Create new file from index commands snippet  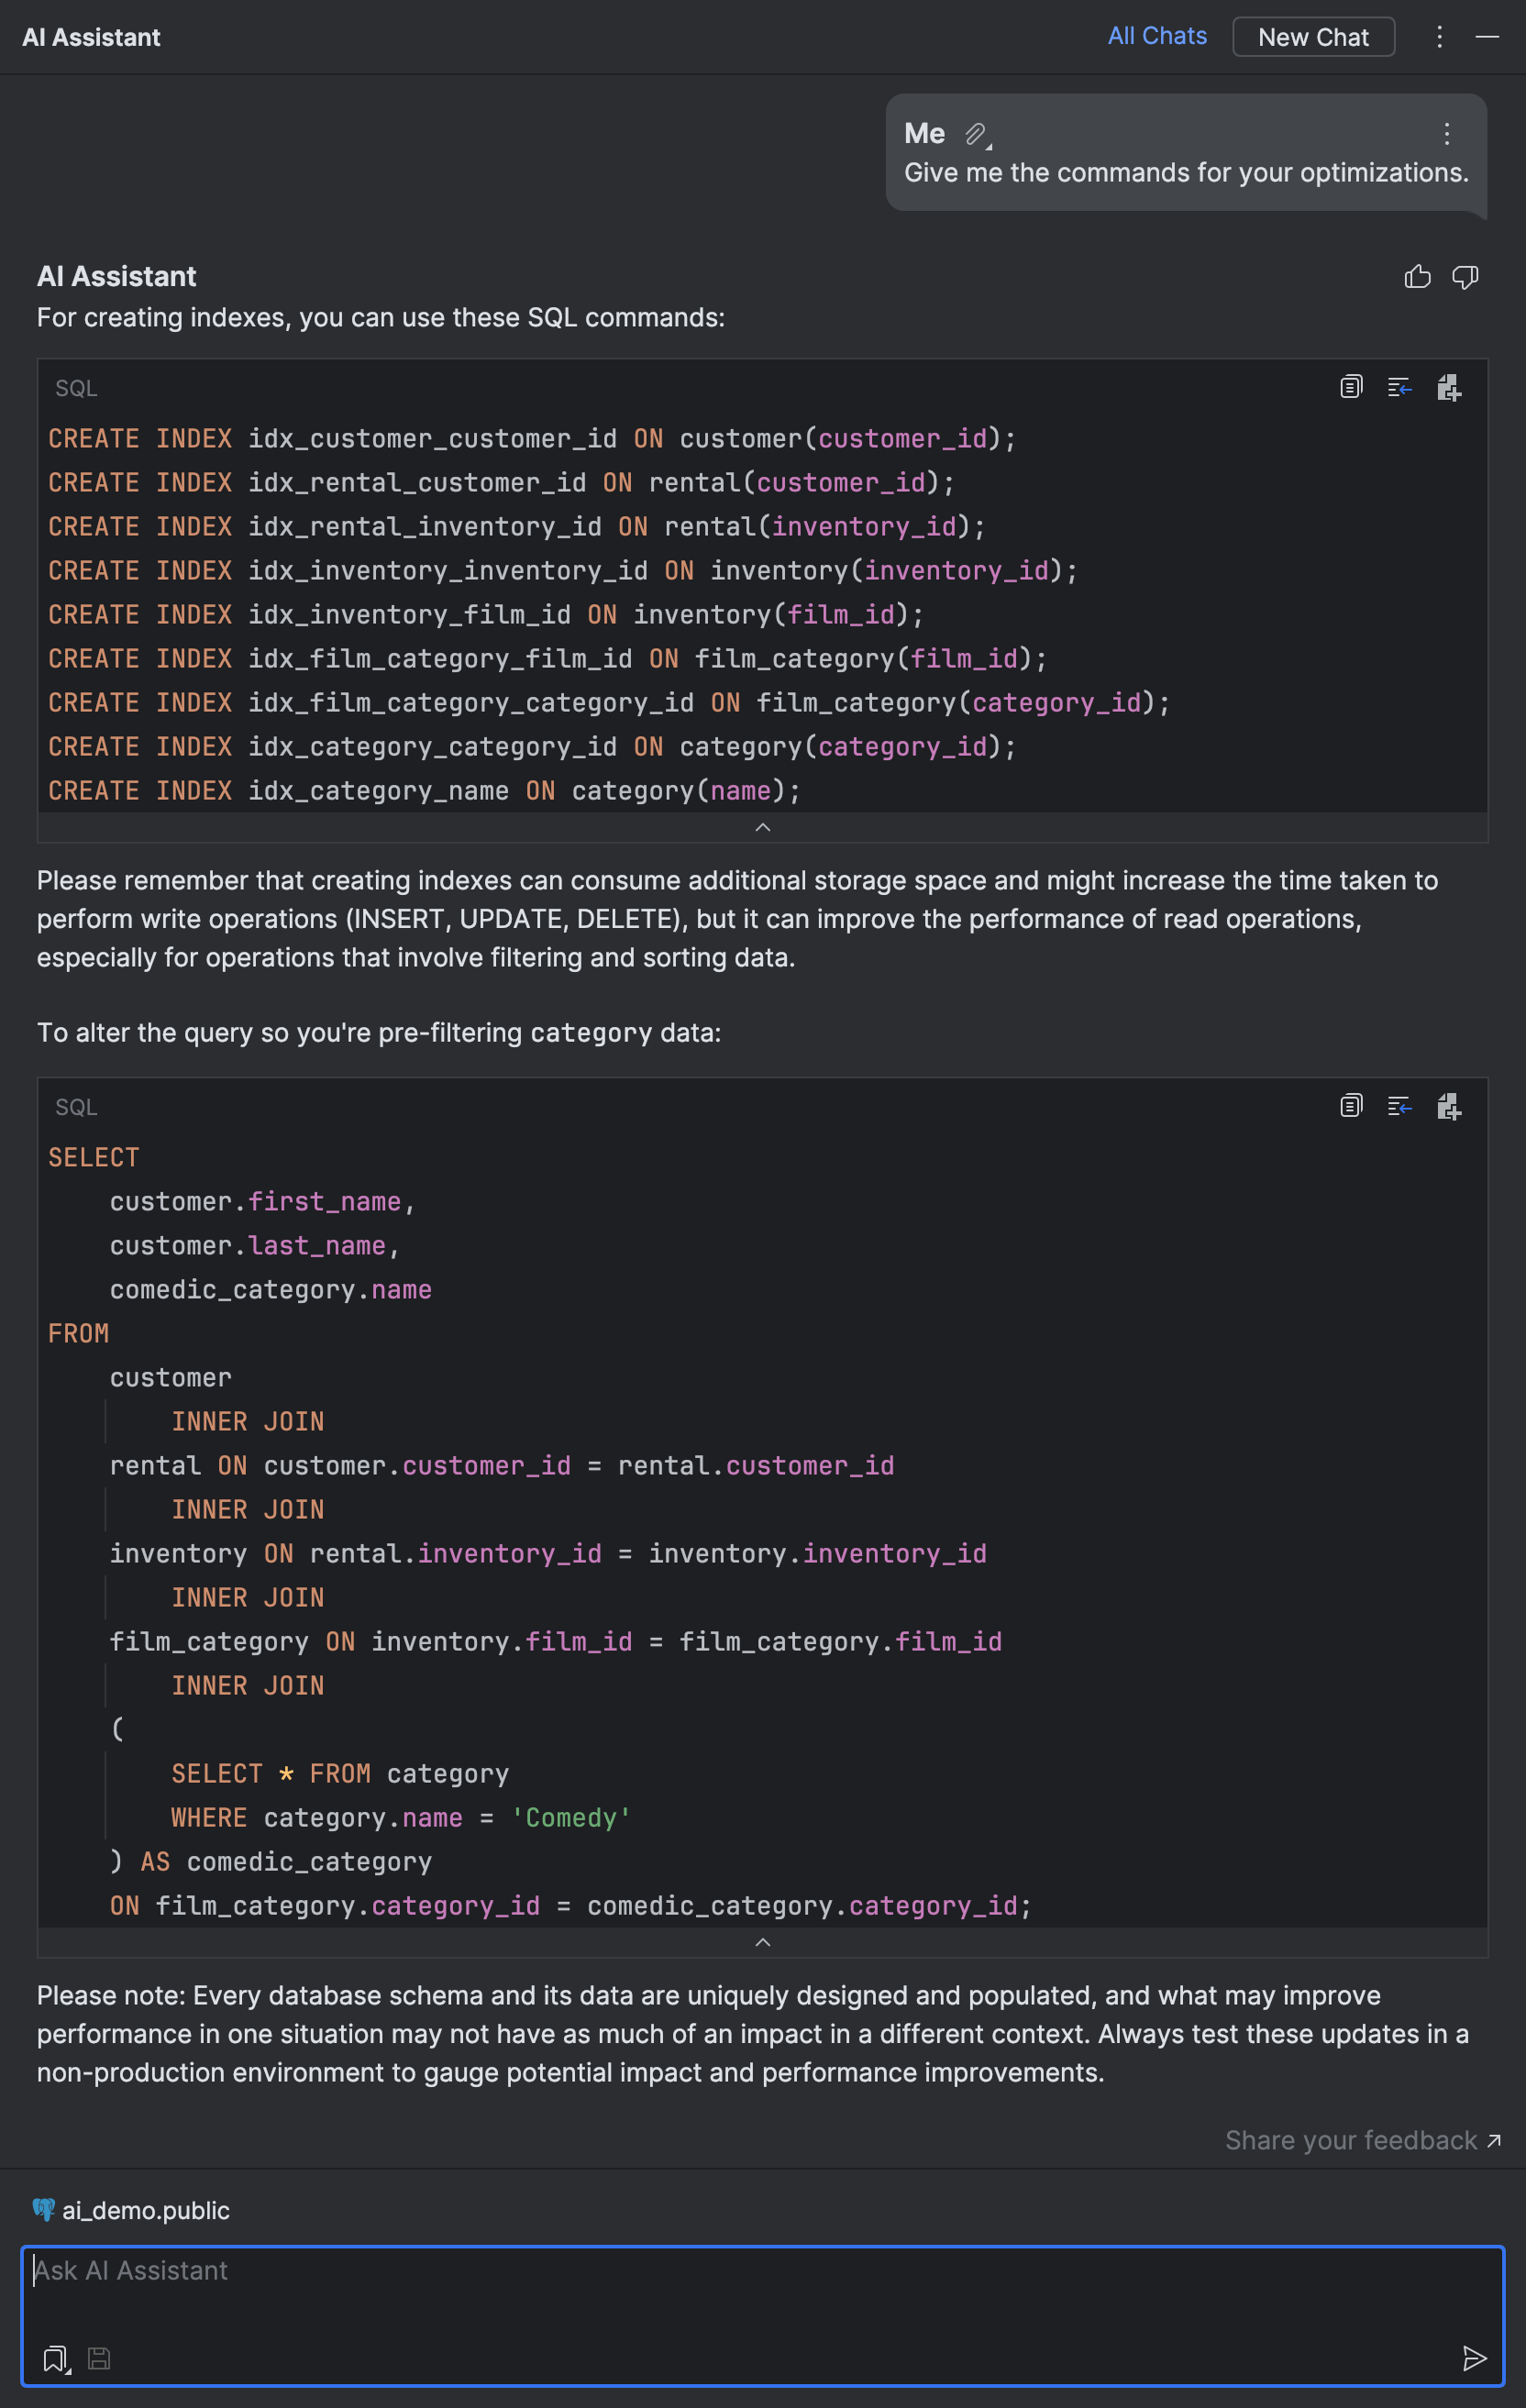tap(1449, 388)
